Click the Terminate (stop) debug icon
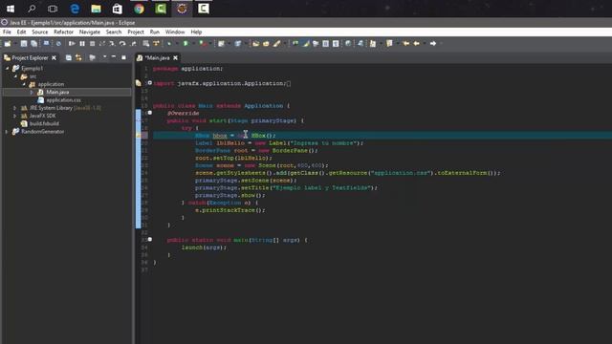 click(92, 44)
